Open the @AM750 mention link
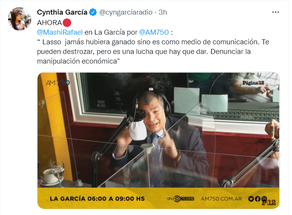 [x=154, y=32]
